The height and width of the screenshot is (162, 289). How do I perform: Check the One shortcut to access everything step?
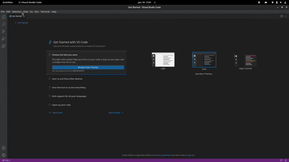coord(50,87)
